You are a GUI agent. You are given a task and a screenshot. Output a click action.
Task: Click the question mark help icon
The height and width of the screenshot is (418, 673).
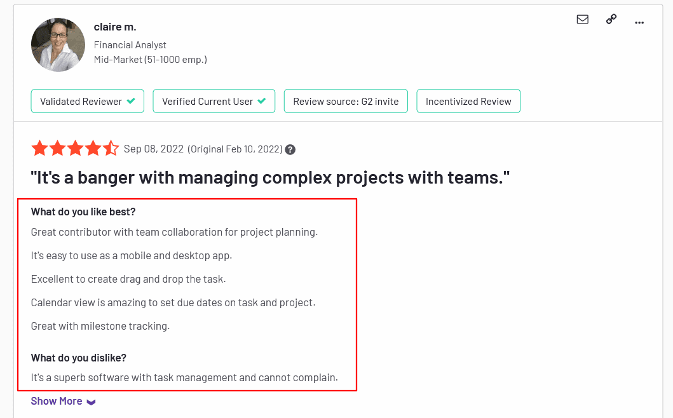click(x=290, y=150)
